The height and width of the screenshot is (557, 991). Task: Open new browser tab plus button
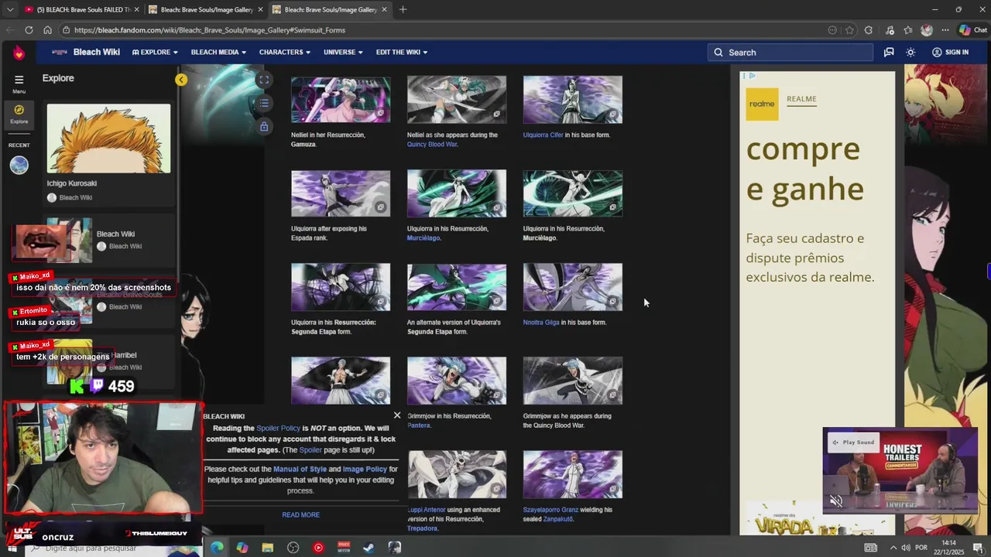(x=403, y=9)
